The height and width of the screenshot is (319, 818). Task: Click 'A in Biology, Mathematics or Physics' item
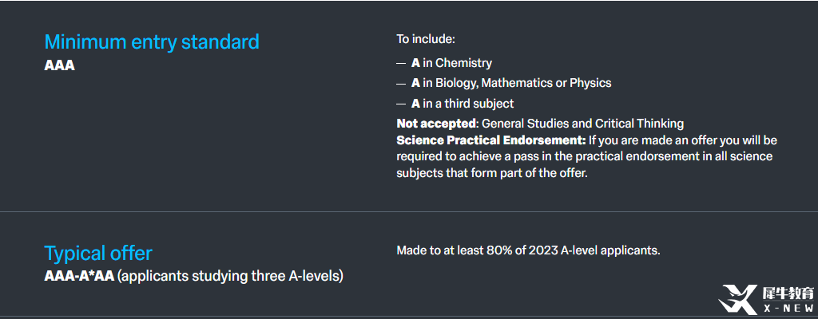511,83
